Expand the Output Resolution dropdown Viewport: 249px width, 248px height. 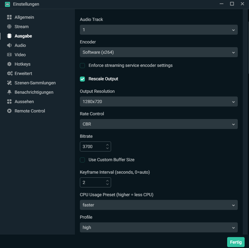[159, 102]
